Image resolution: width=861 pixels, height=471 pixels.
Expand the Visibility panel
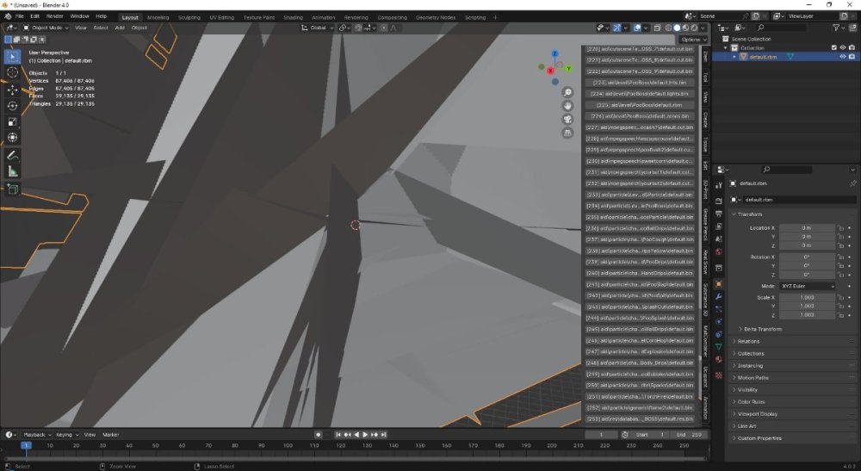[747, 390]
